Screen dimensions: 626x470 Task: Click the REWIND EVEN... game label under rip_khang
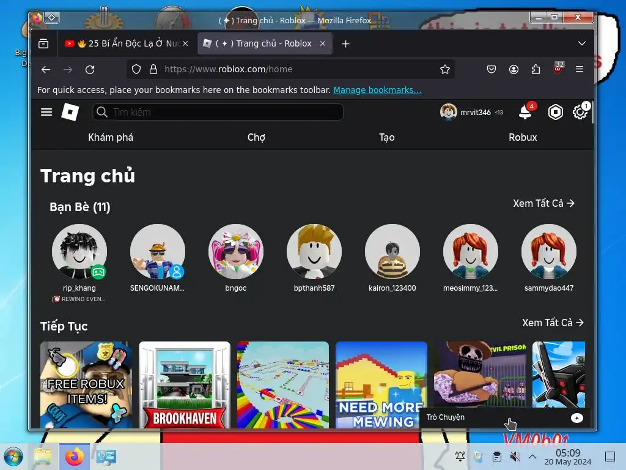tap(79, 299)
